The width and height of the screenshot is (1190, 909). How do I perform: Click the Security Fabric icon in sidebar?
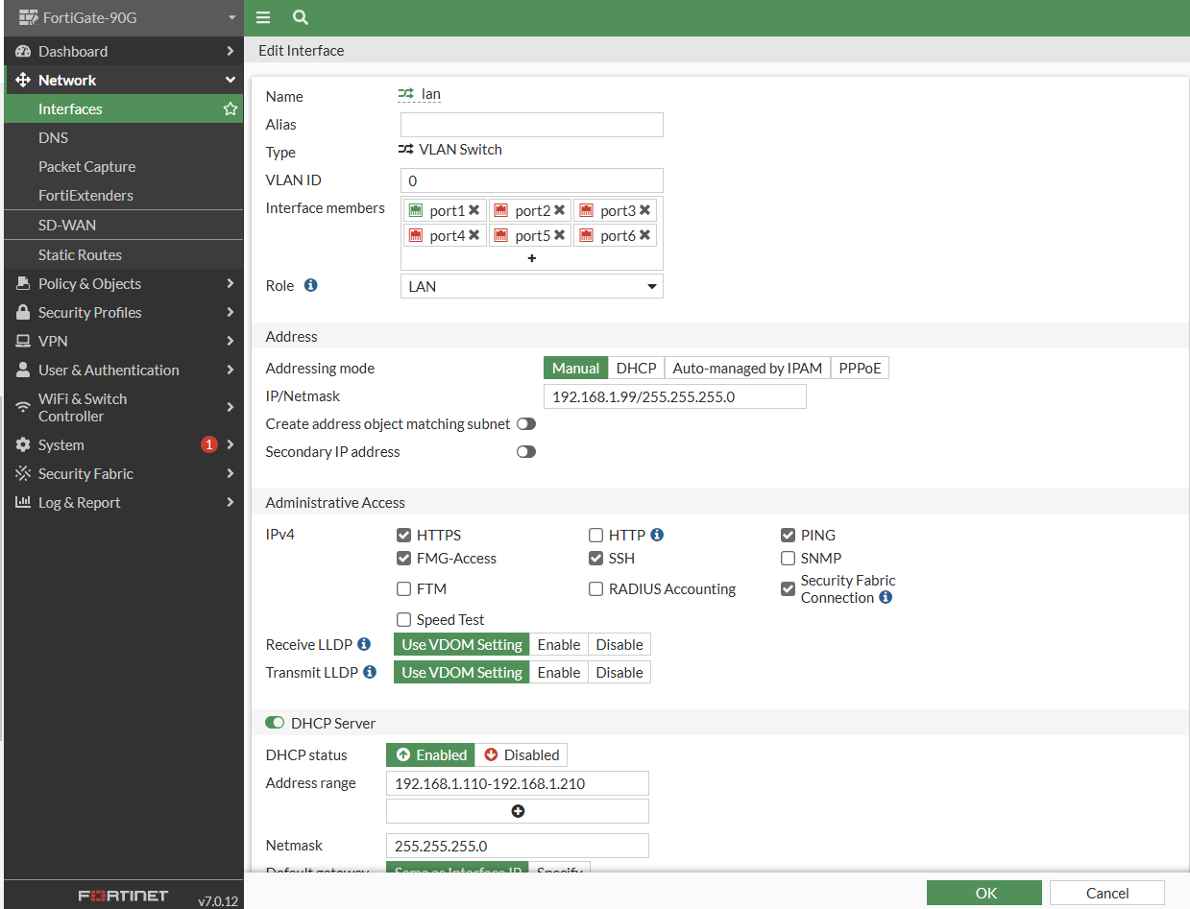pos(23,473)
